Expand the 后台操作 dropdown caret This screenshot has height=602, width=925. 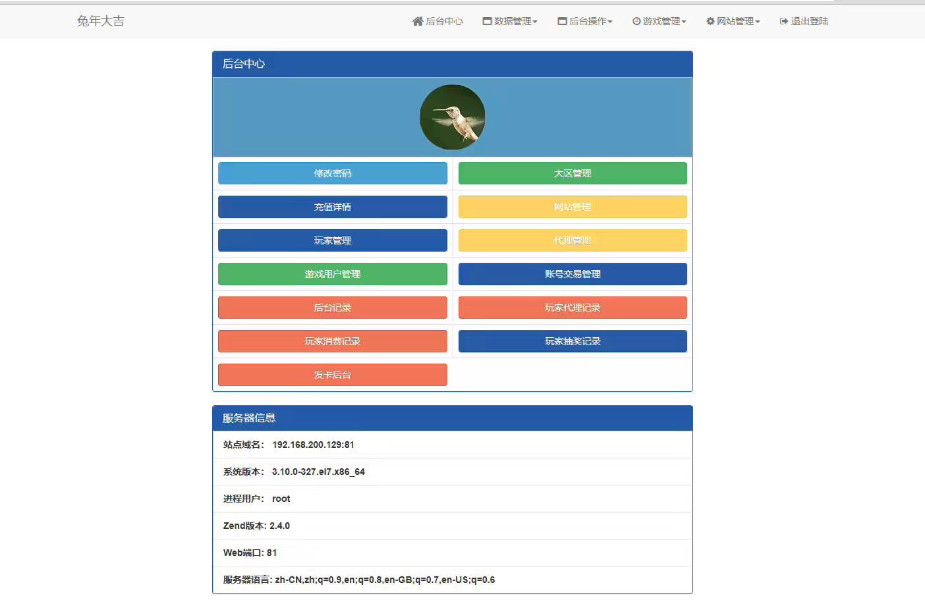pyautogui.click(x=610, y=22)
